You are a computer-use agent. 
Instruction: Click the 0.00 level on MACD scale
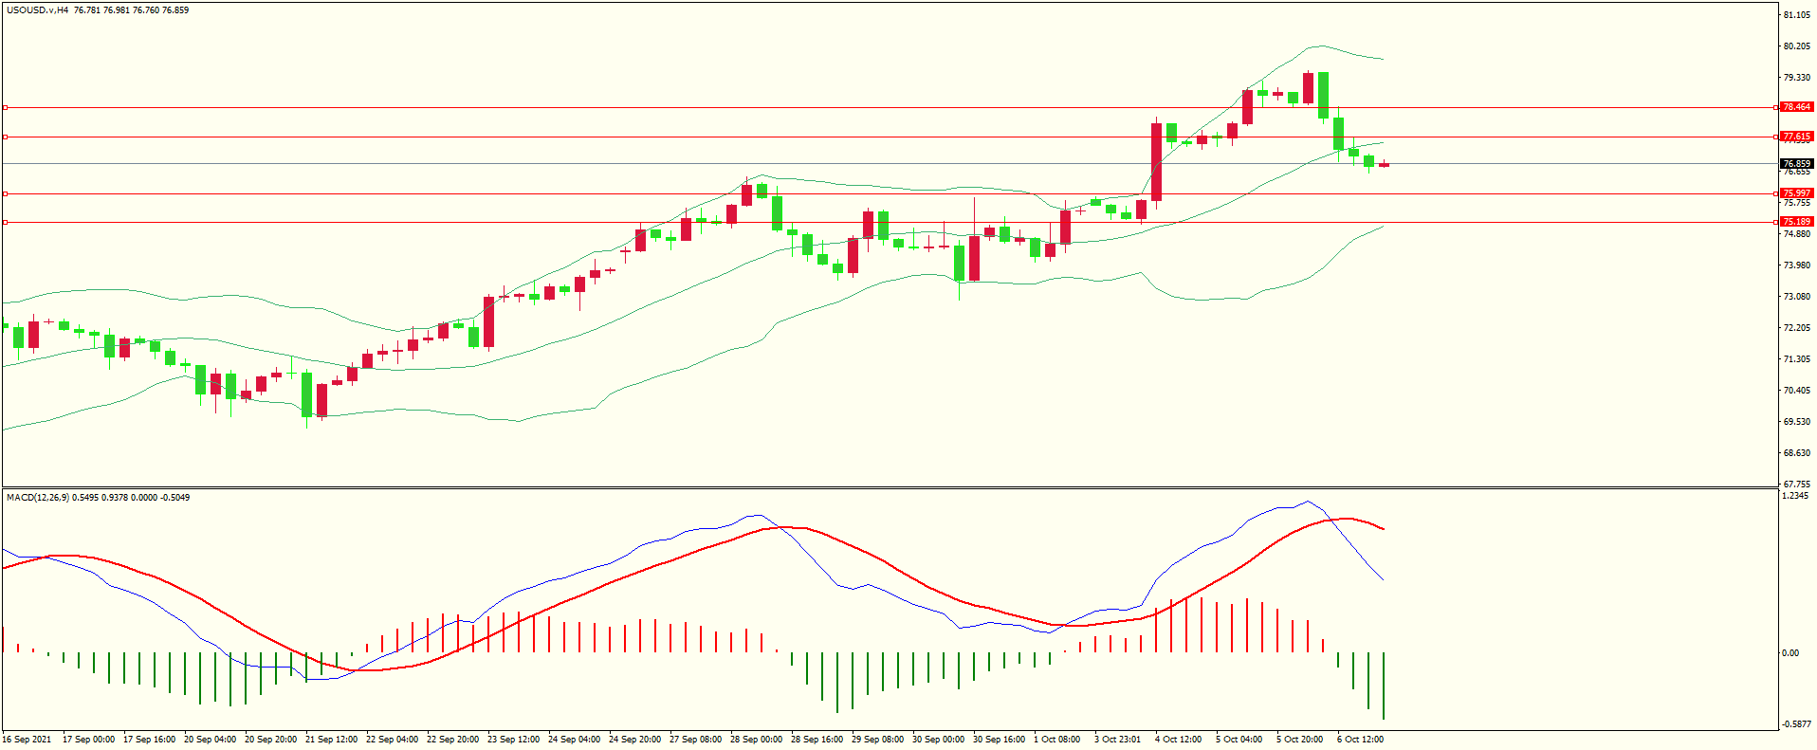click(1789, 653)
